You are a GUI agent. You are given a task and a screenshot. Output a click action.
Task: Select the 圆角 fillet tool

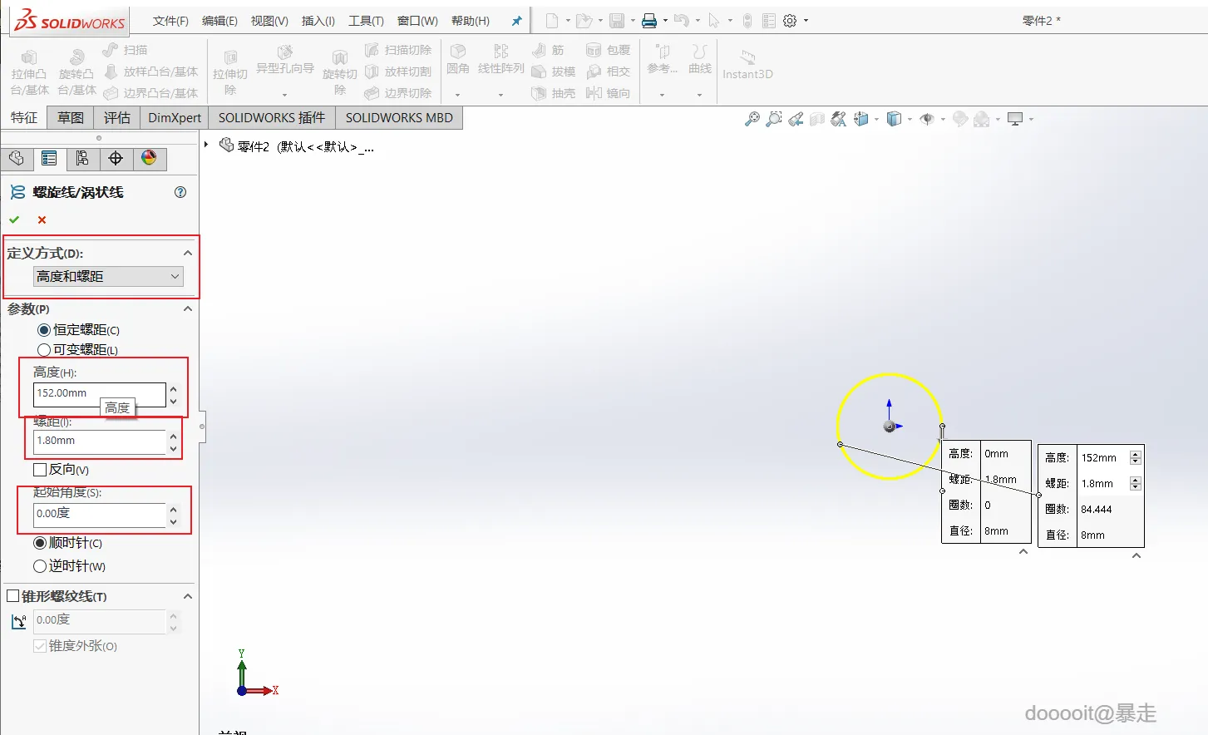pos(458,60)
